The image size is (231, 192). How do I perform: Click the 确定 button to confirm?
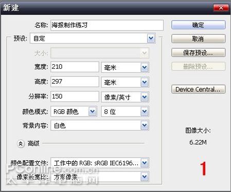198,25
